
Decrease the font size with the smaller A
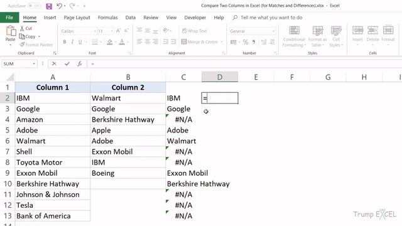point(126,31)
